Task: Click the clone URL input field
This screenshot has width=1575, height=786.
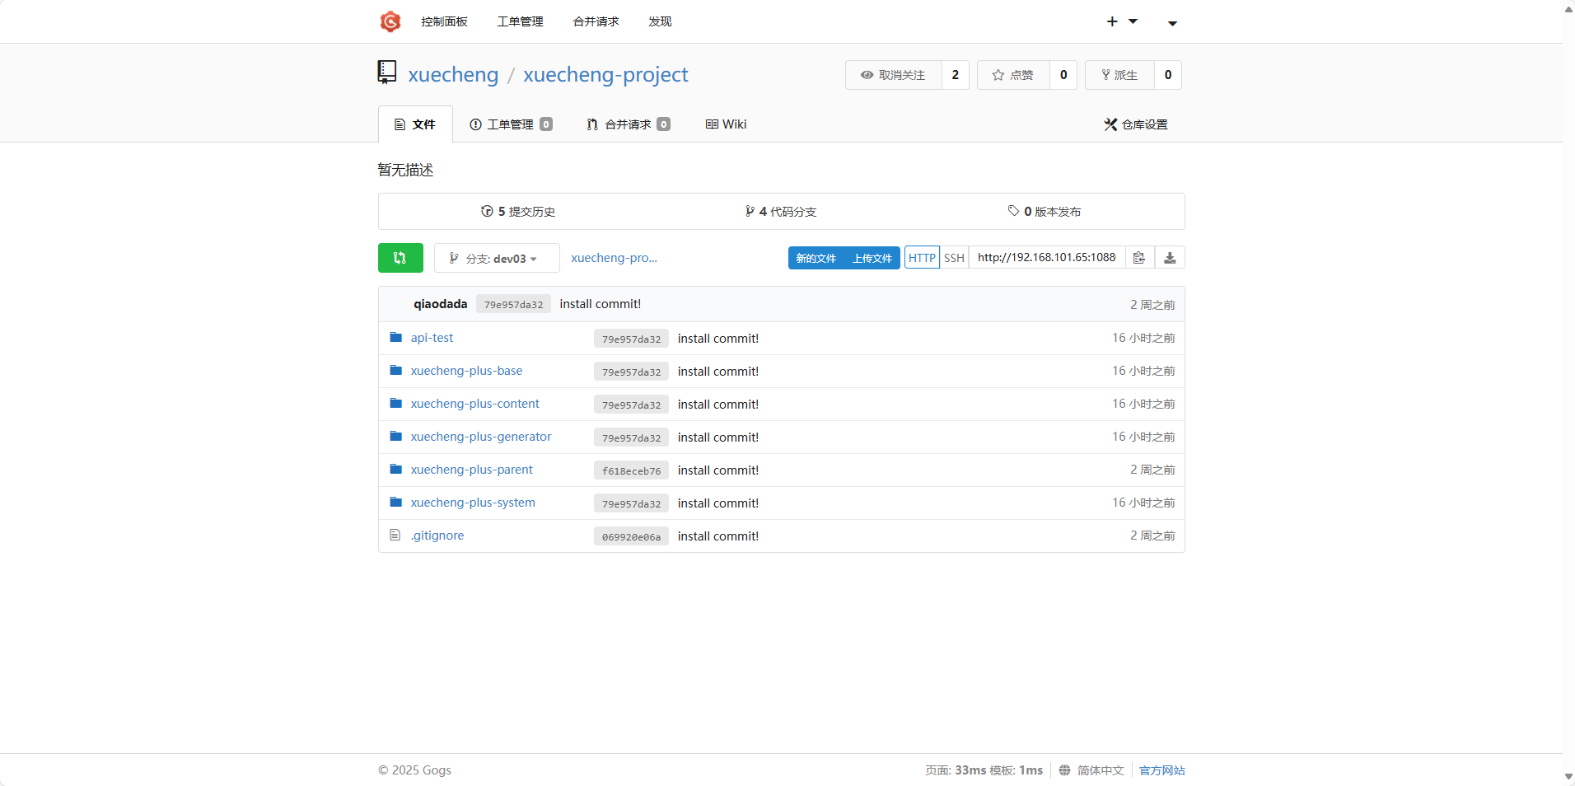Action: pyautogui.click(x=1047, y=258)
